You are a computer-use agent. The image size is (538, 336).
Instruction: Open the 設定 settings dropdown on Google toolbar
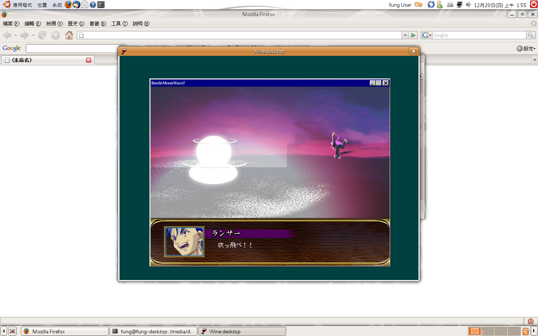526,49
